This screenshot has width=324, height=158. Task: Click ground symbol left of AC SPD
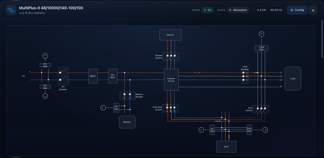click(x=201, y=130)
